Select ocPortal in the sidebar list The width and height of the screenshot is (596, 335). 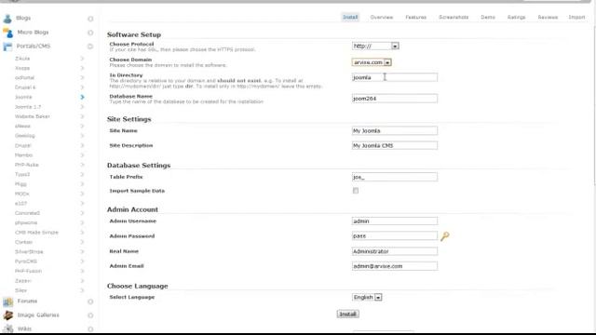pyautogui.click(x=25, y=77)
